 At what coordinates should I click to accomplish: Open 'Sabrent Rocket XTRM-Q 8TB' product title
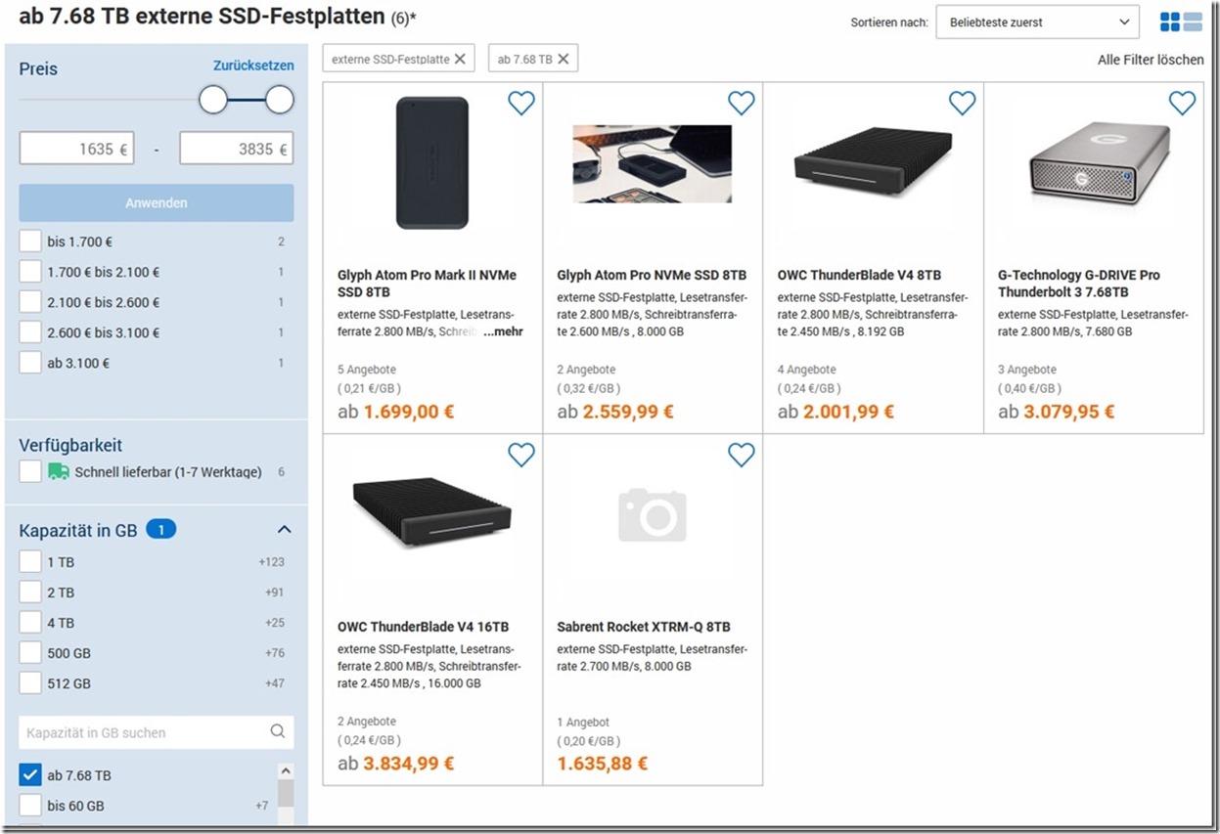point(644,627)
